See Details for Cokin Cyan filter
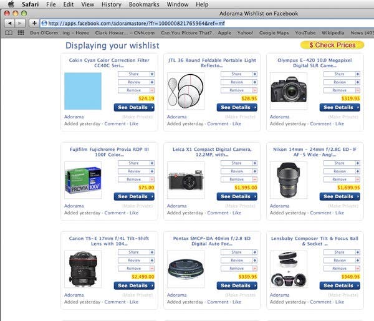 [x=134, y=107]
